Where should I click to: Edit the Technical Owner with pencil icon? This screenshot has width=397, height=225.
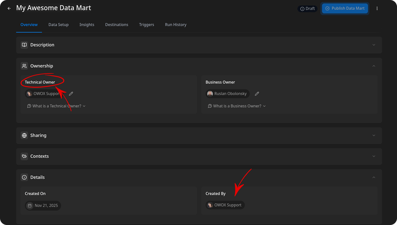(71, 94)
